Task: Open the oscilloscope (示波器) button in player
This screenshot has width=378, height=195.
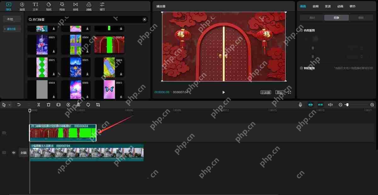Action: click(266, 92)
